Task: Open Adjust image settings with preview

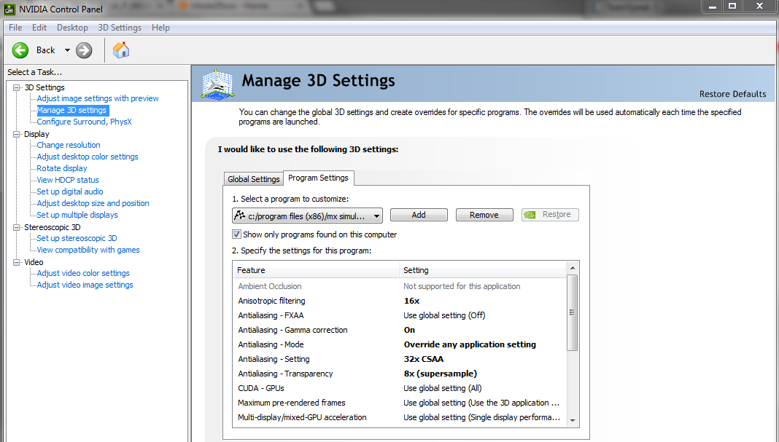Action: point(98,98)
